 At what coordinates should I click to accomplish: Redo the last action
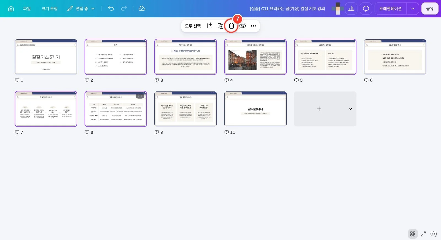coord(124,9)
